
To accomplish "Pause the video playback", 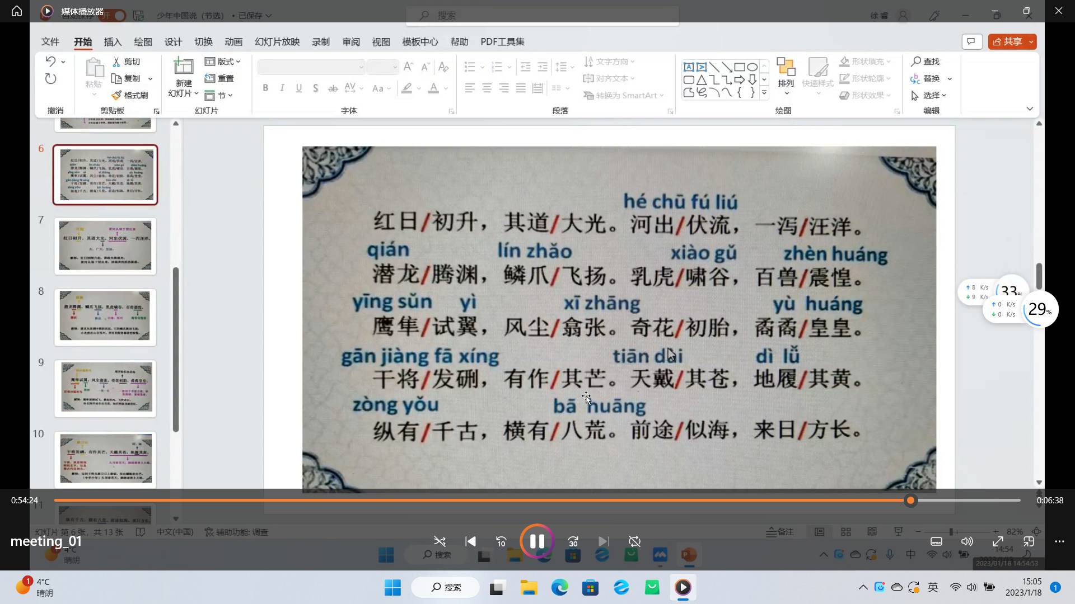I will pyautogui.click(x=537, y=541).
